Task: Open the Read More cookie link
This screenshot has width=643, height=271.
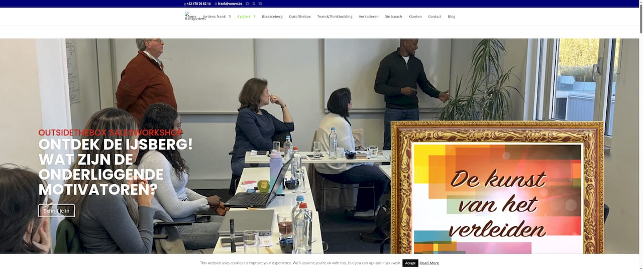Action: (429, 263)
